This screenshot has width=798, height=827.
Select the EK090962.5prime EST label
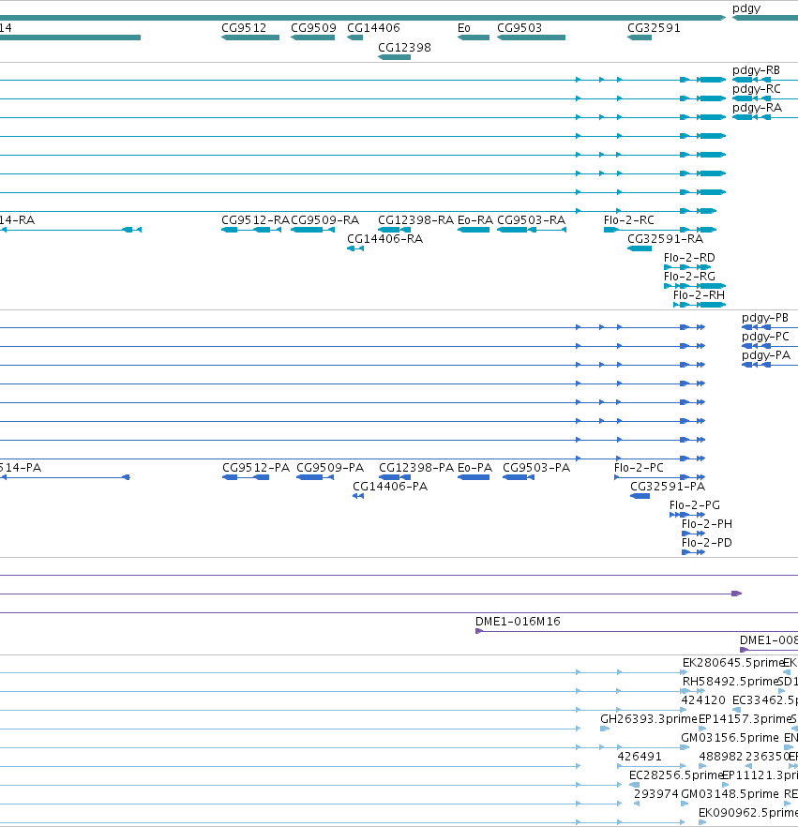(x=747, y=813)
